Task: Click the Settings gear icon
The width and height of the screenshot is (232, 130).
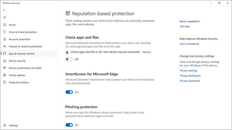Action: [5, 126]
